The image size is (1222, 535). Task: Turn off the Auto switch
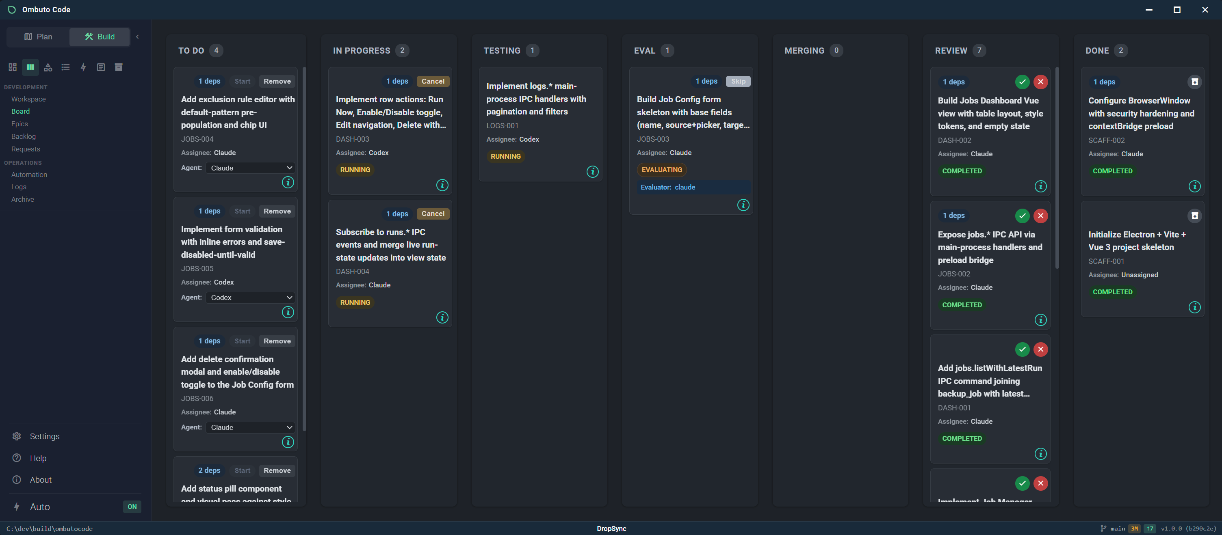132,507
